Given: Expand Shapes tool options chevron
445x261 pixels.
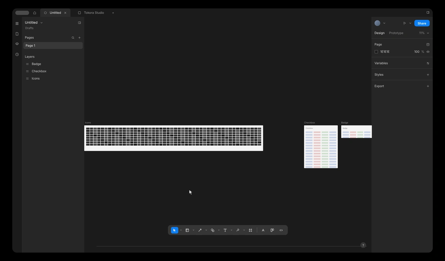Looking at the screenshot, I should [219, 230].
